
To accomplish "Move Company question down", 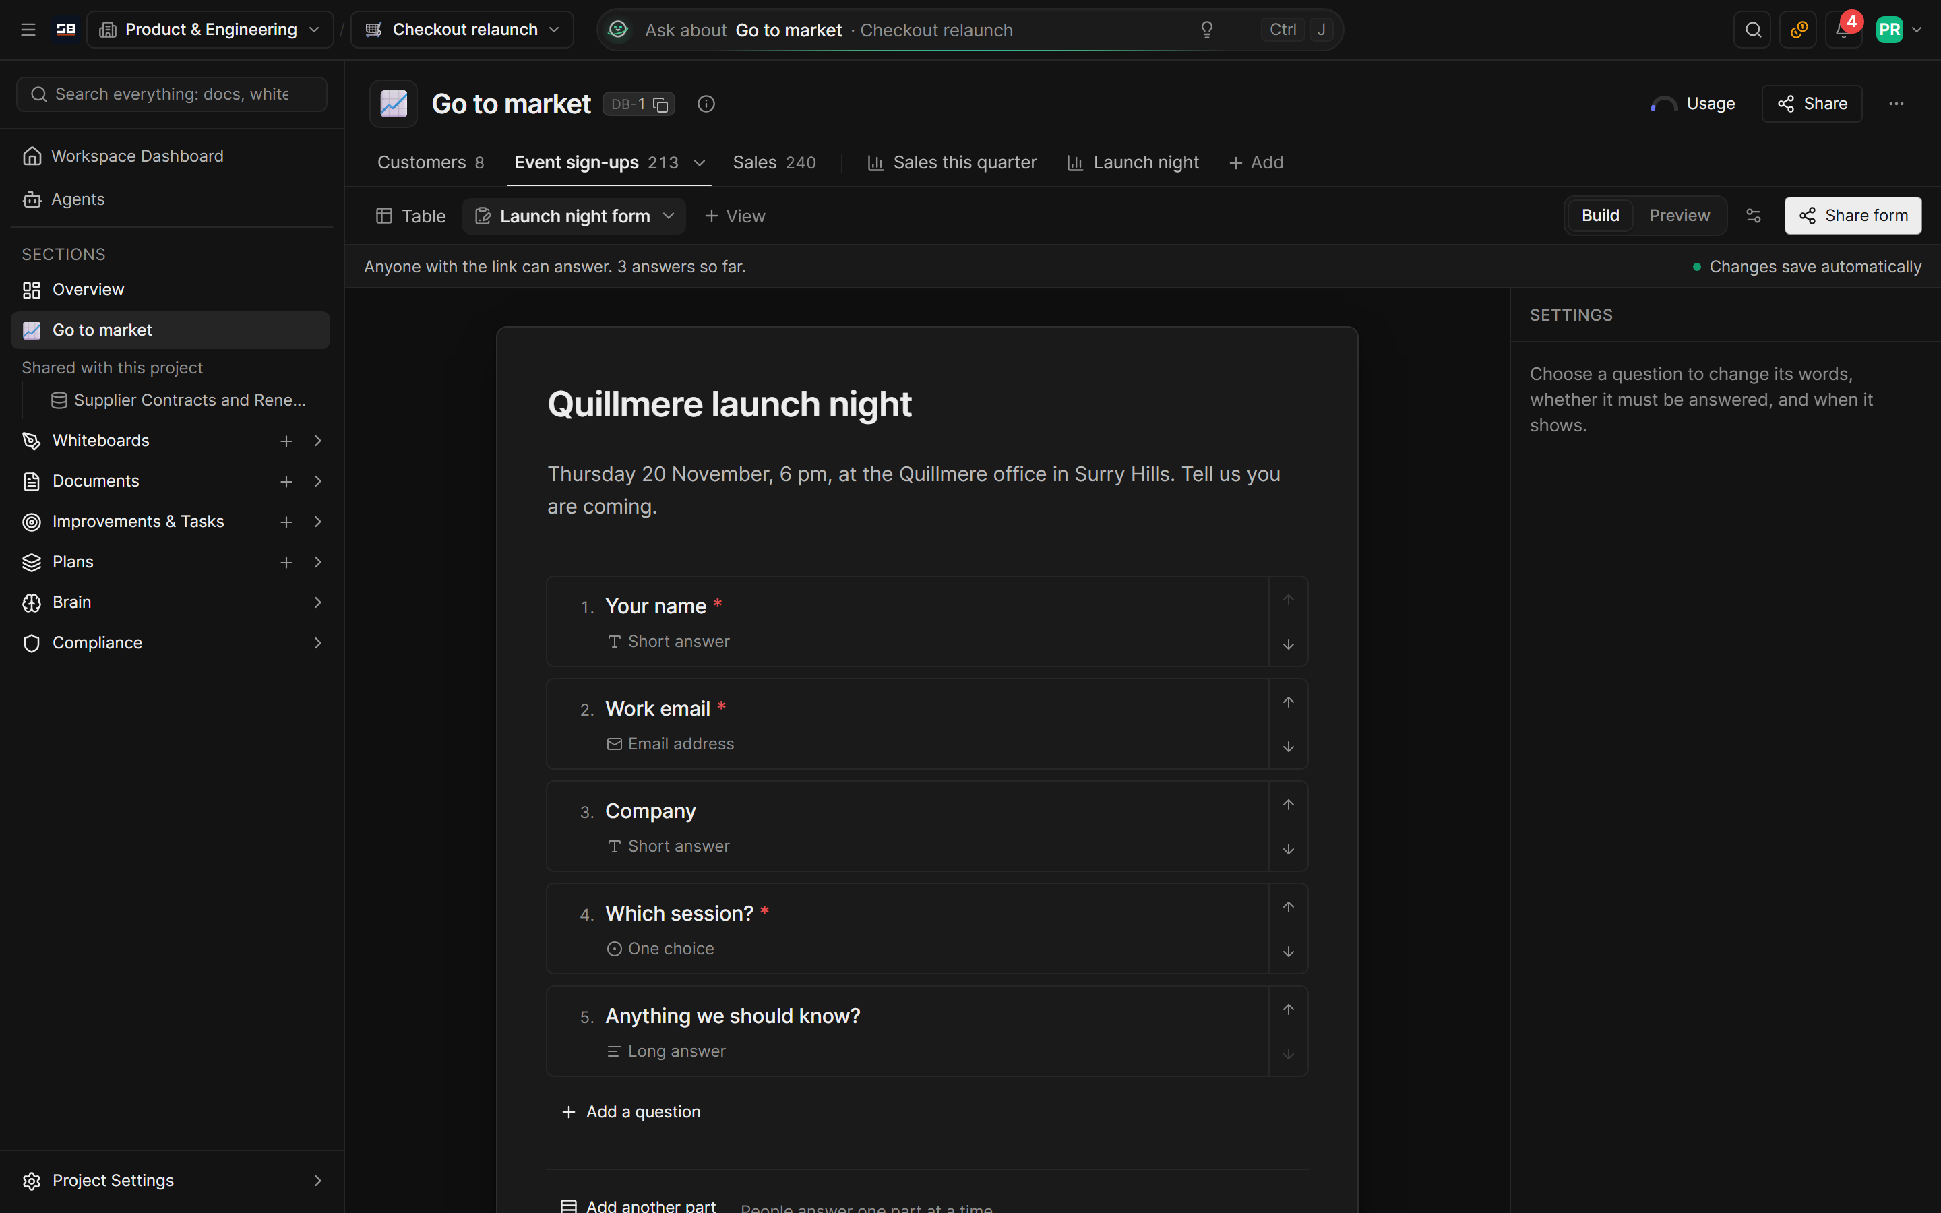I will click(1288, 849).
